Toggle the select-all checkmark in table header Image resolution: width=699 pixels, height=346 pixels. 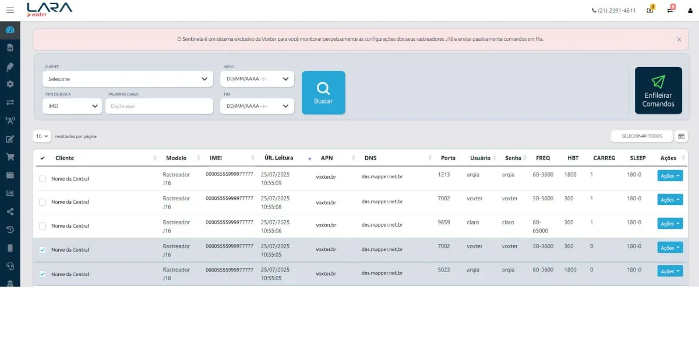click(43, 158)
